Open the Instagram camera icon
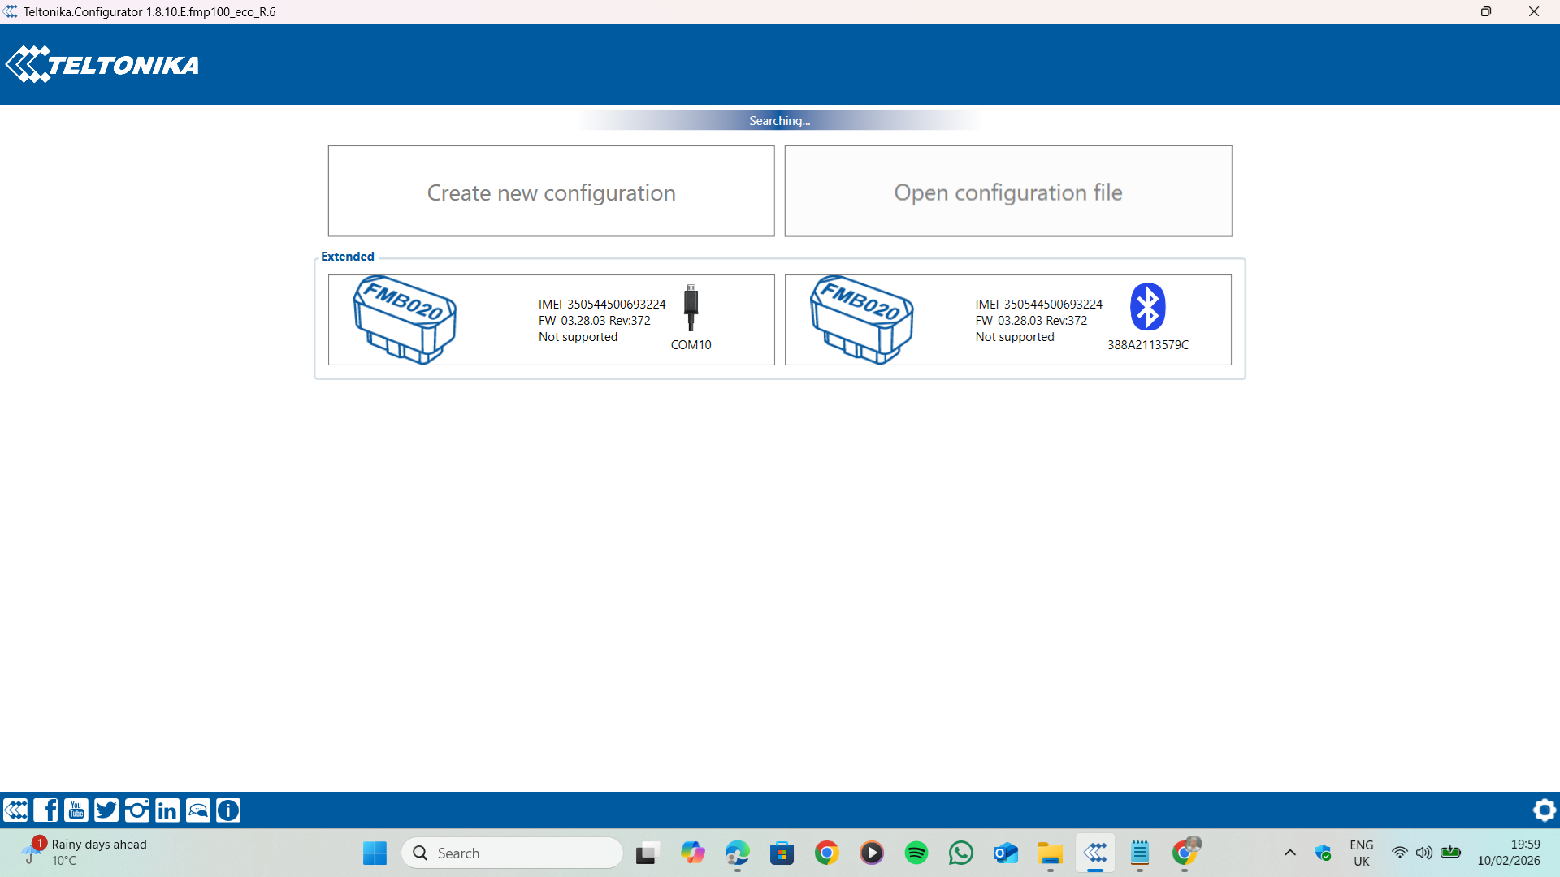 [x=137, y=810]
